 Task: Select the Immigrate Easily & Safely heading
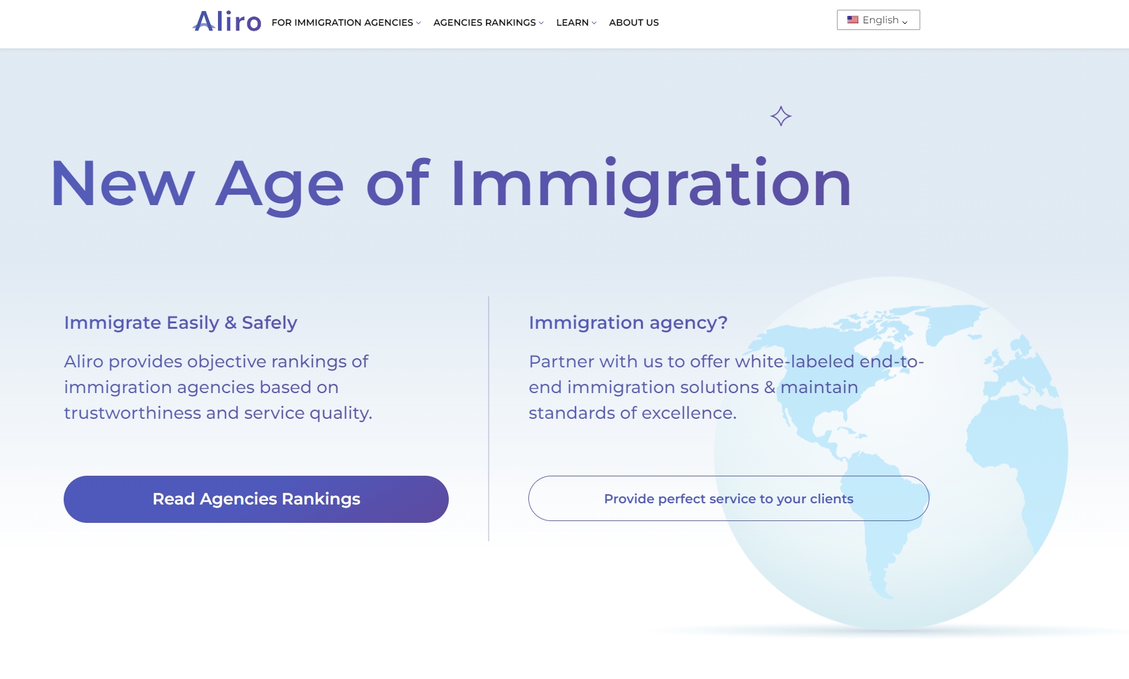click(181, 323)
